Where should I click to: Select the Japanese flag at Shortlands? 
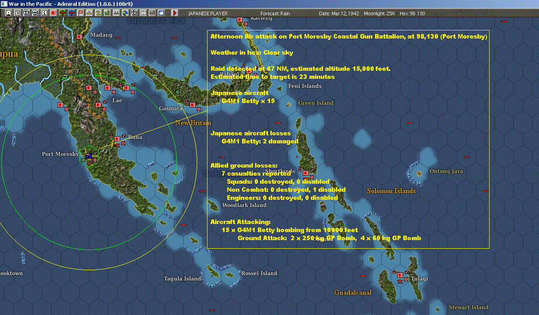[306, 173]
